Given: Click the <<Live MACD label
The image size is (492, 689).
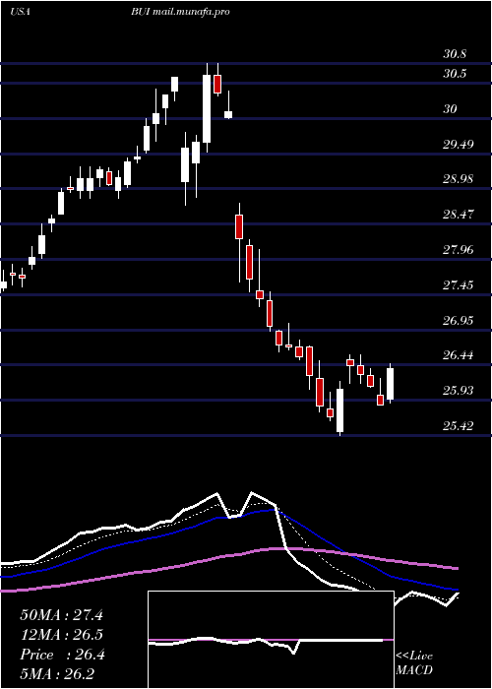Looking at the screenshot, I should pos(414,663).
